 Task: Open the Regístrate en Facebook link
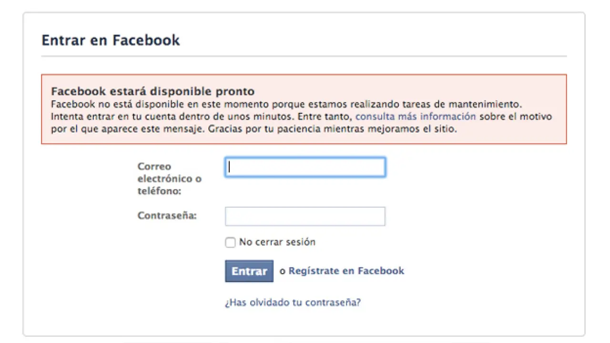[x=346, y=271]
